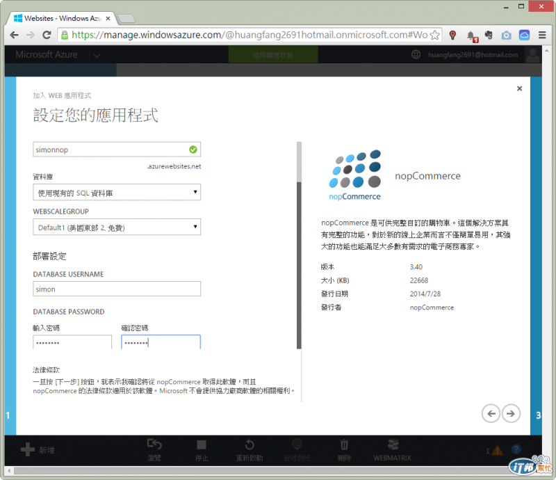Click the 管理網域 manage domains icon
Image resolution: width=556 pixels, height=480 pixels.
[x=297, y=444]
